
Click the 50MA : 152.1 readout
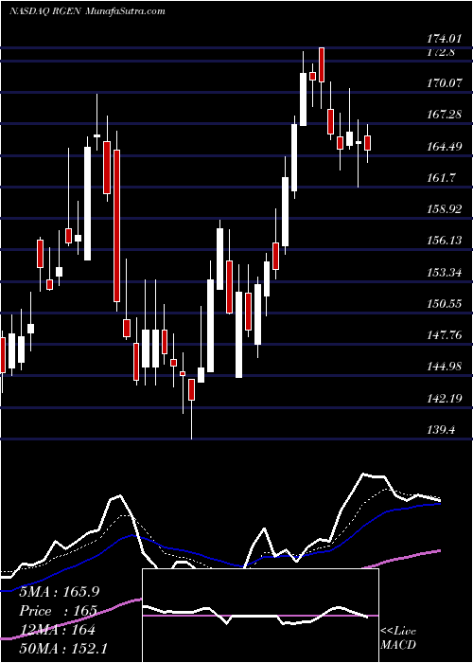(x=62, y=649)
